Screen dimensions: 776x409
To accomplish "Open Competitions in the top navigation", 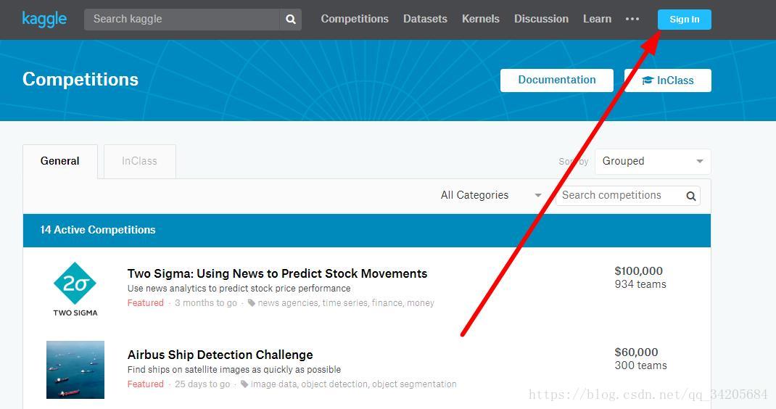I will click(355, 19).
